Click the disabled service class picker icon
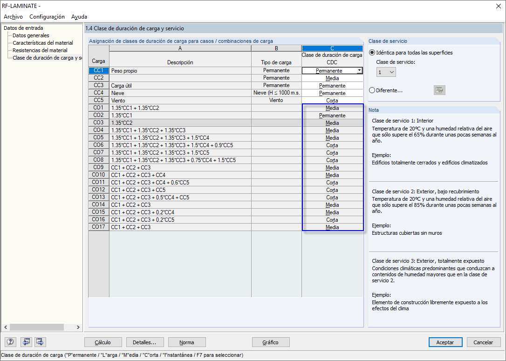The image size is (506, 361). 439,90
